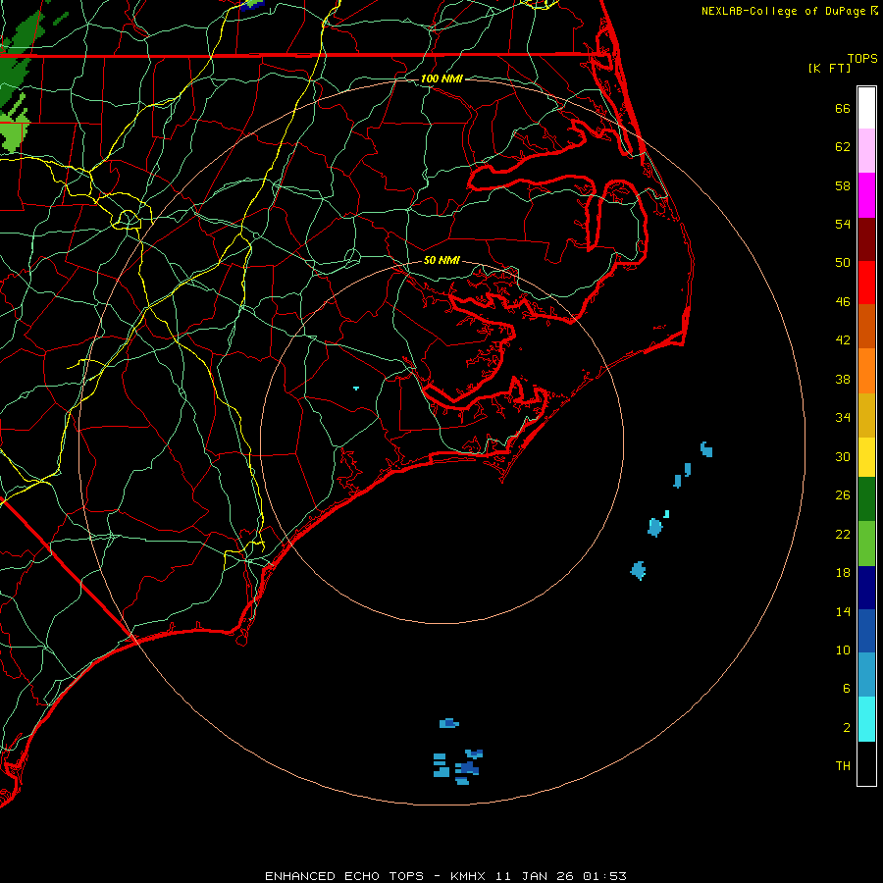
Task: Click the yellow 30 kft legend swatch
Action: click(866, 457)
